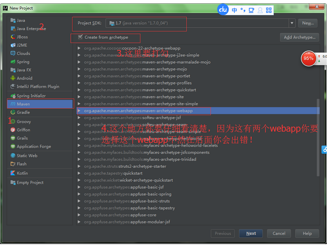Image resolution: width=330 pixels, height=249 pixels.
Task: Select the IntelliJ Platform Plugin icon
Action: [13, 87]
